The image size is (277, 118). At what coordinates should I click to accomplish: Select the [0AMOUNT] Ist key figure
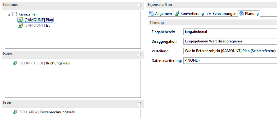click(34, 25)
